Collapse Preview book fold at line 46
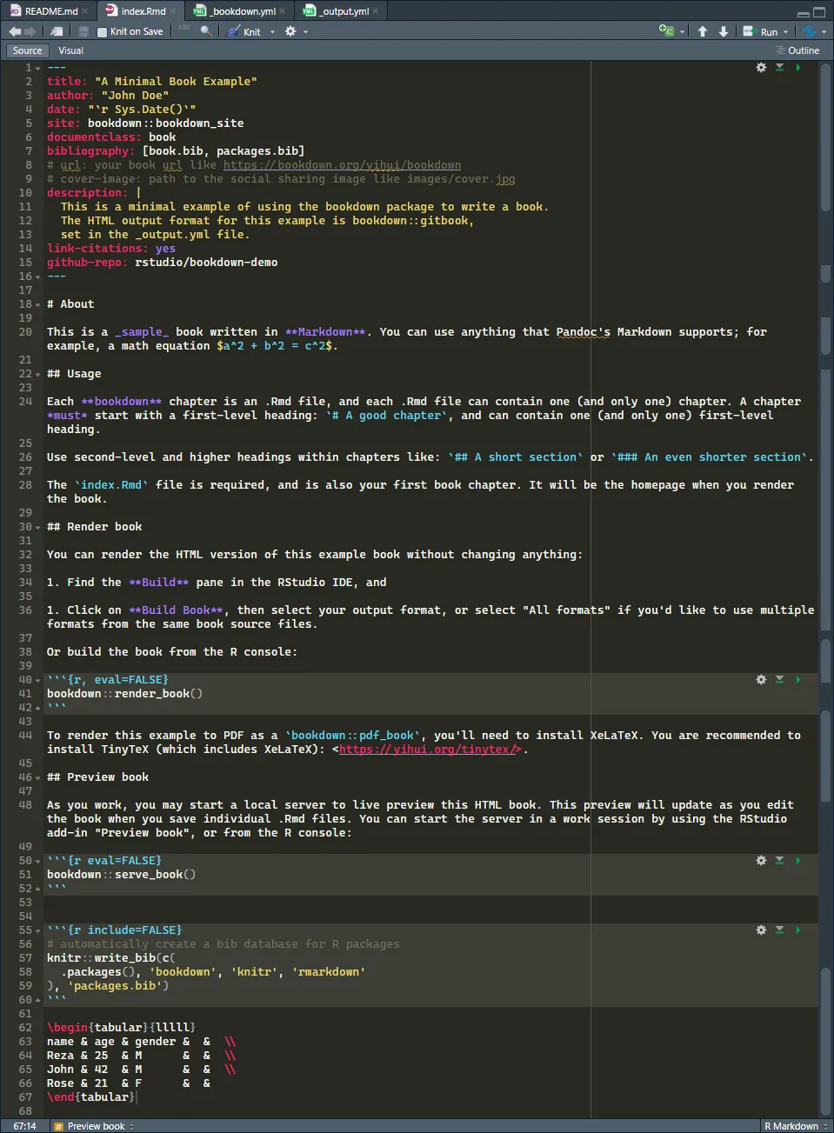The height and width of the screenshot is (1133, 834). [x=38, y=777]
